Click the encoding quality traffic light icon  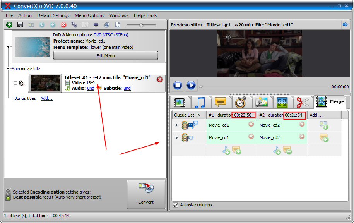point(8,194)
